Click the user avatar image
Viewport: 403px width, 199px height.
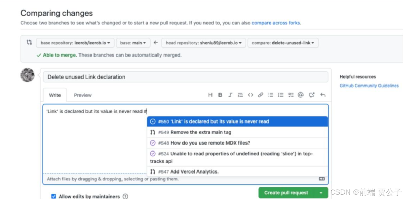(x=28, y=75)
